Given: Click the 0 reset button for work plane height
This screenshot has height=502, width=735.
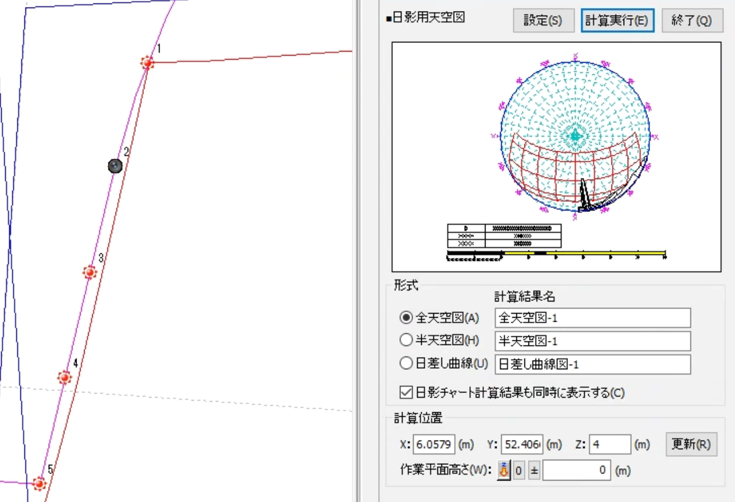Looking at the screenshot, I should pos(519,470).
